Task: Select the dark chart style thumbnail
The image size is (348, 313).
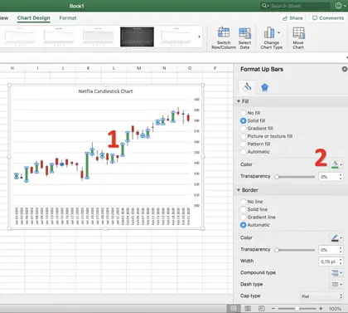Action: 137,37
